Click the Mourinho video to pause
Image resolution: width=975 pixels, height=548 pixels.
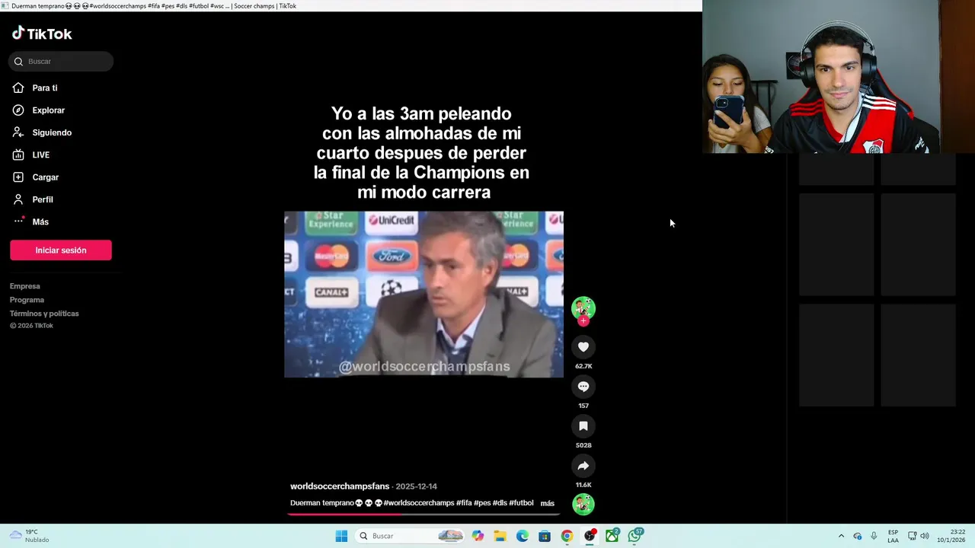click(x=424, y=295)
